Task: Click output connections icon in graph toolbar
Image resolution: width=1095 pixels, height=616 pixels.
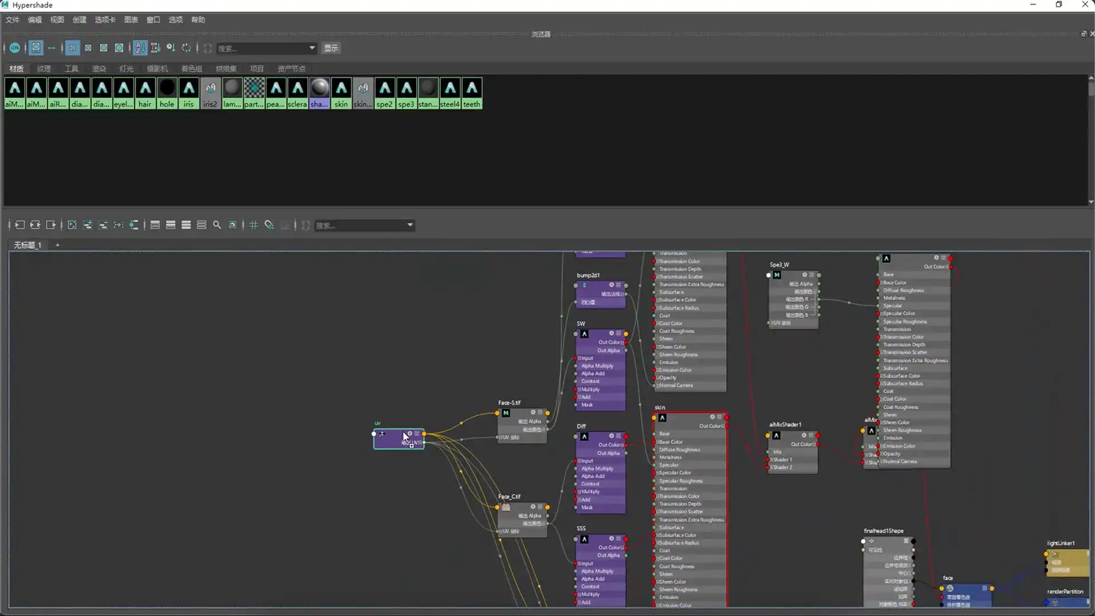Action: tap(51, 225)
